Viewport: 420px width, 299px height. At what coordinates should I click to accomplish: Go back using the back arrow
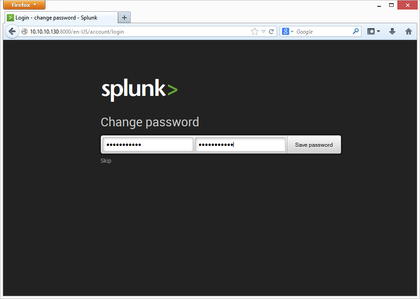12,32
